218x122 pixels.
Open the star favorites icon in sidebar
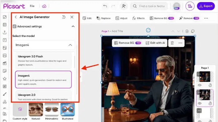[x=5, y=79]
